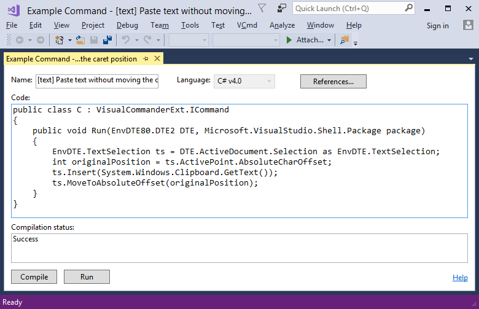Screen dimensions: 479x309
Task: Click the Find in Files toolbar icon
Action: pos(344,40)
